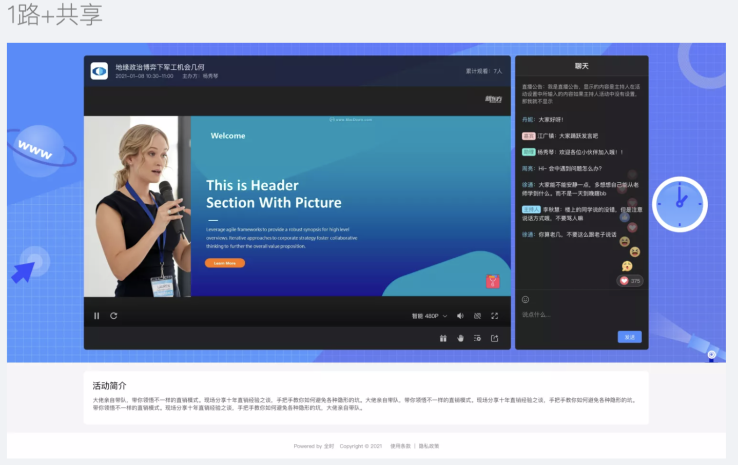
Task: Click the orange Learn More button
Action: click(x=225, y=263)
